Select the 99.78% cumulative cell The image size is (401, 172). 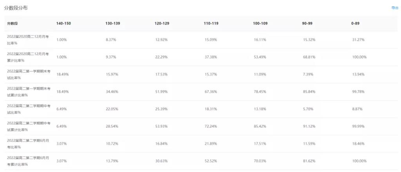coord(358,92)
